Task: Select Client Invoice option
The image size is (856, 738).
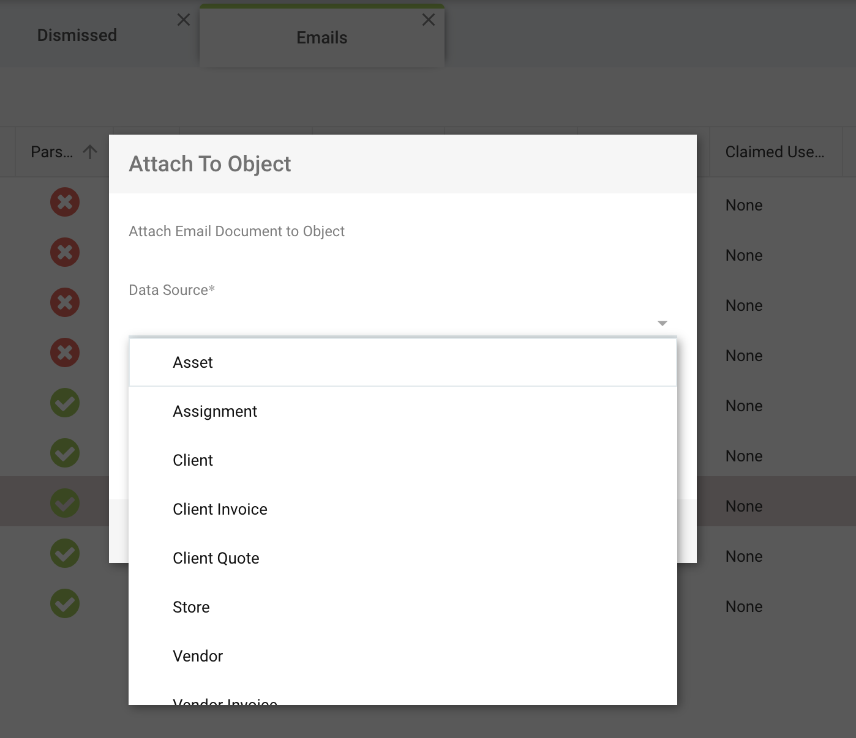Action: point(220,509)
